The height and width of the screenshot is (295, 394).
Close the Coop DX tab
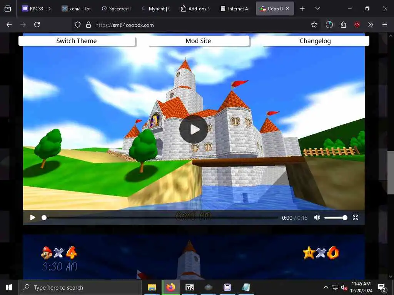pyautogui.click(x=287, y=8)
